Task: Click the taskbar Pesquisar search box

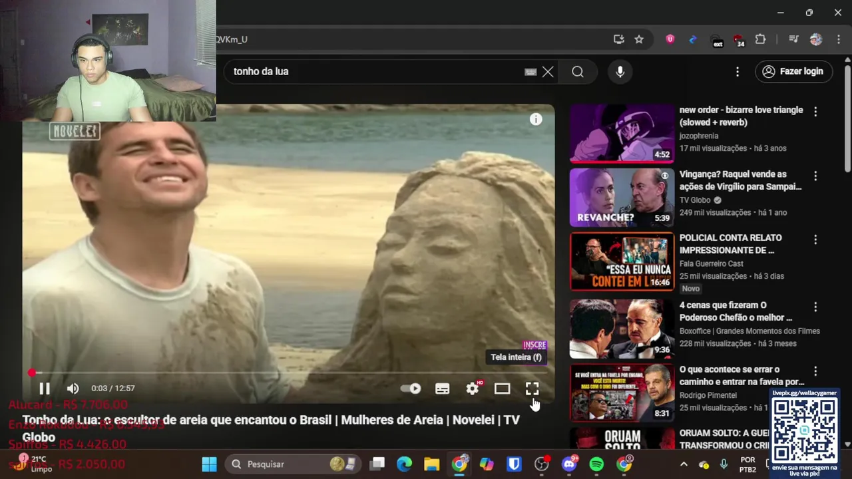Action: click(x=293, y=464)
